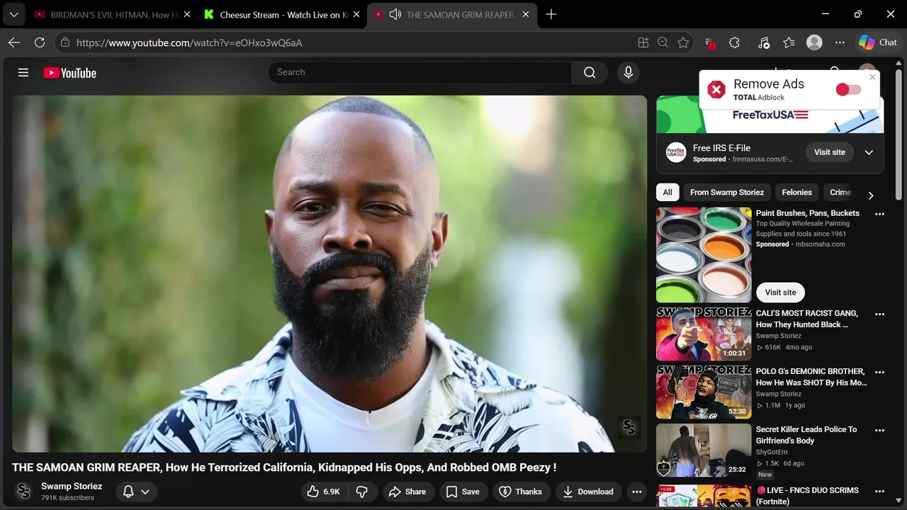Open the media control music note icon
907x510 pixels.
point(763,42)
